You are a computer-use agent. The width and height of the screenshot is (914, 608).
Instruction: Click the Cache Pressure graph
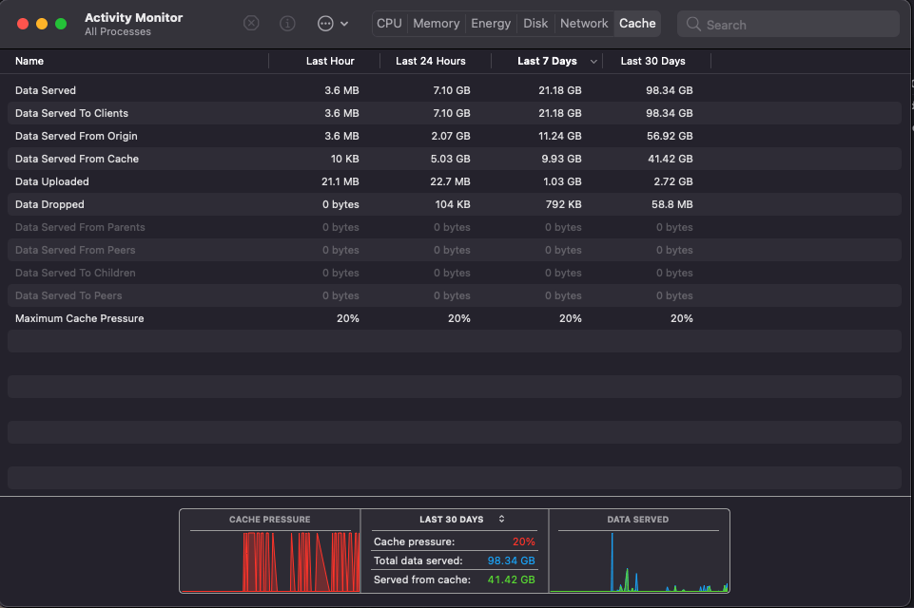[x=271, y=556]
